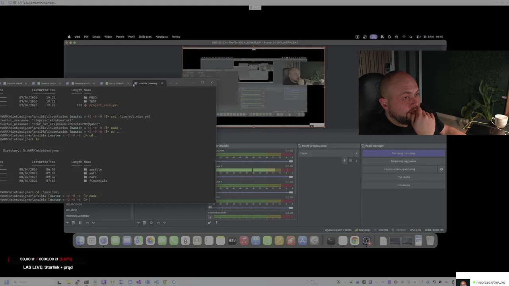Add a new source in OBS
The height and width of the screenshot is (286, 509).
point(138,223)
